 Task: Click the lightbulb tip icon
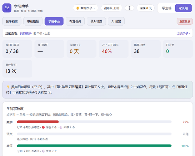(8, 87)
